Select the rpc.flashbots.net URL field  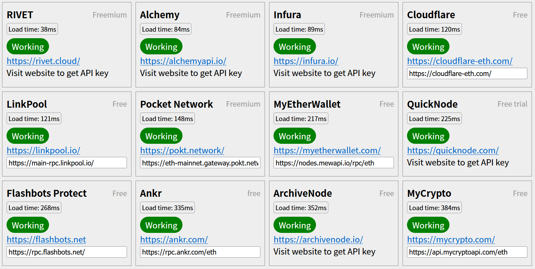pos(67,252)
